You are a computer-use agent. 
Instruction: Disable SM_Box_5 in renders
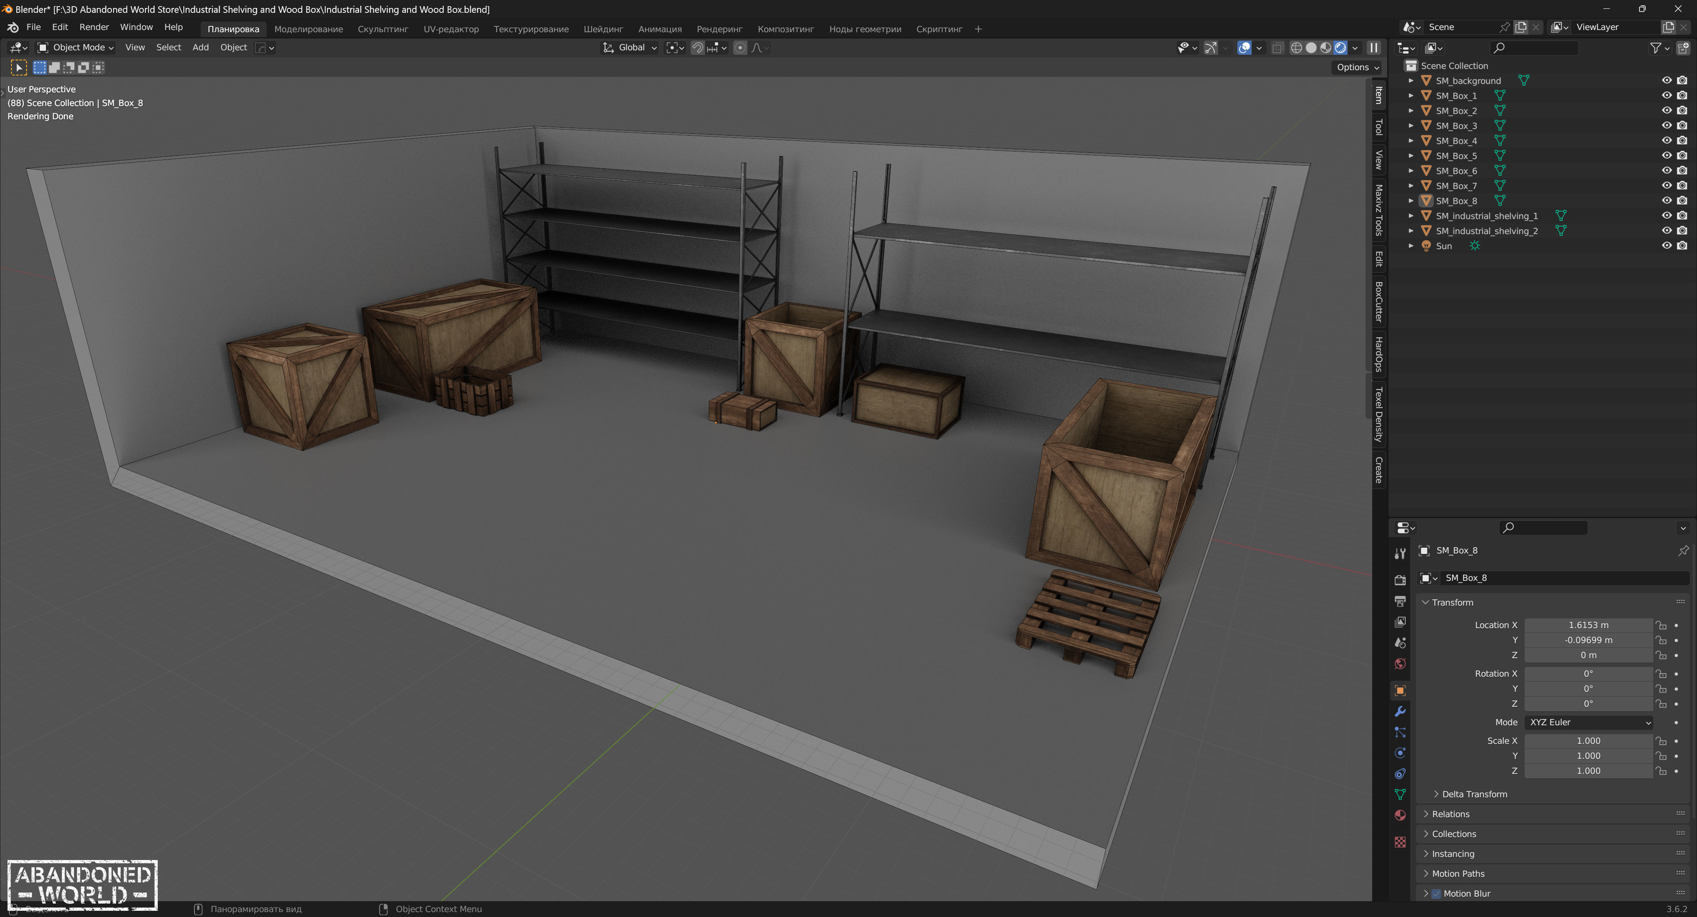coord(1682,155)
